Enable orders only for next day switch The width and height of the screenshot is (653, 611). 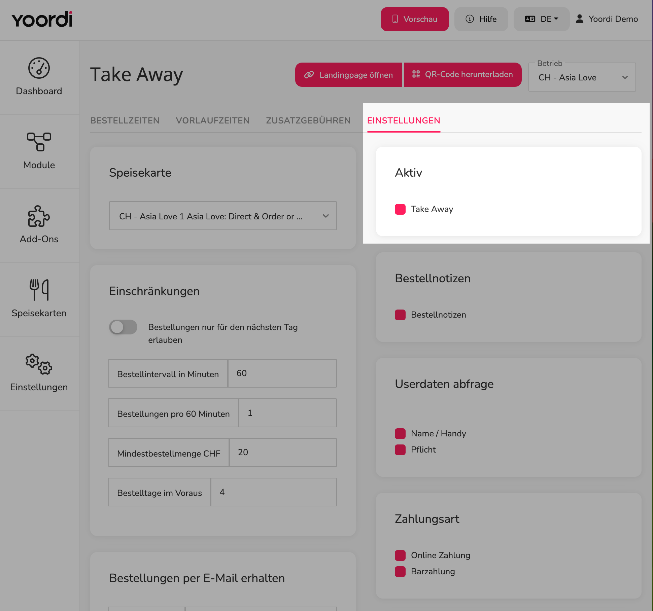tap(123, 327)
